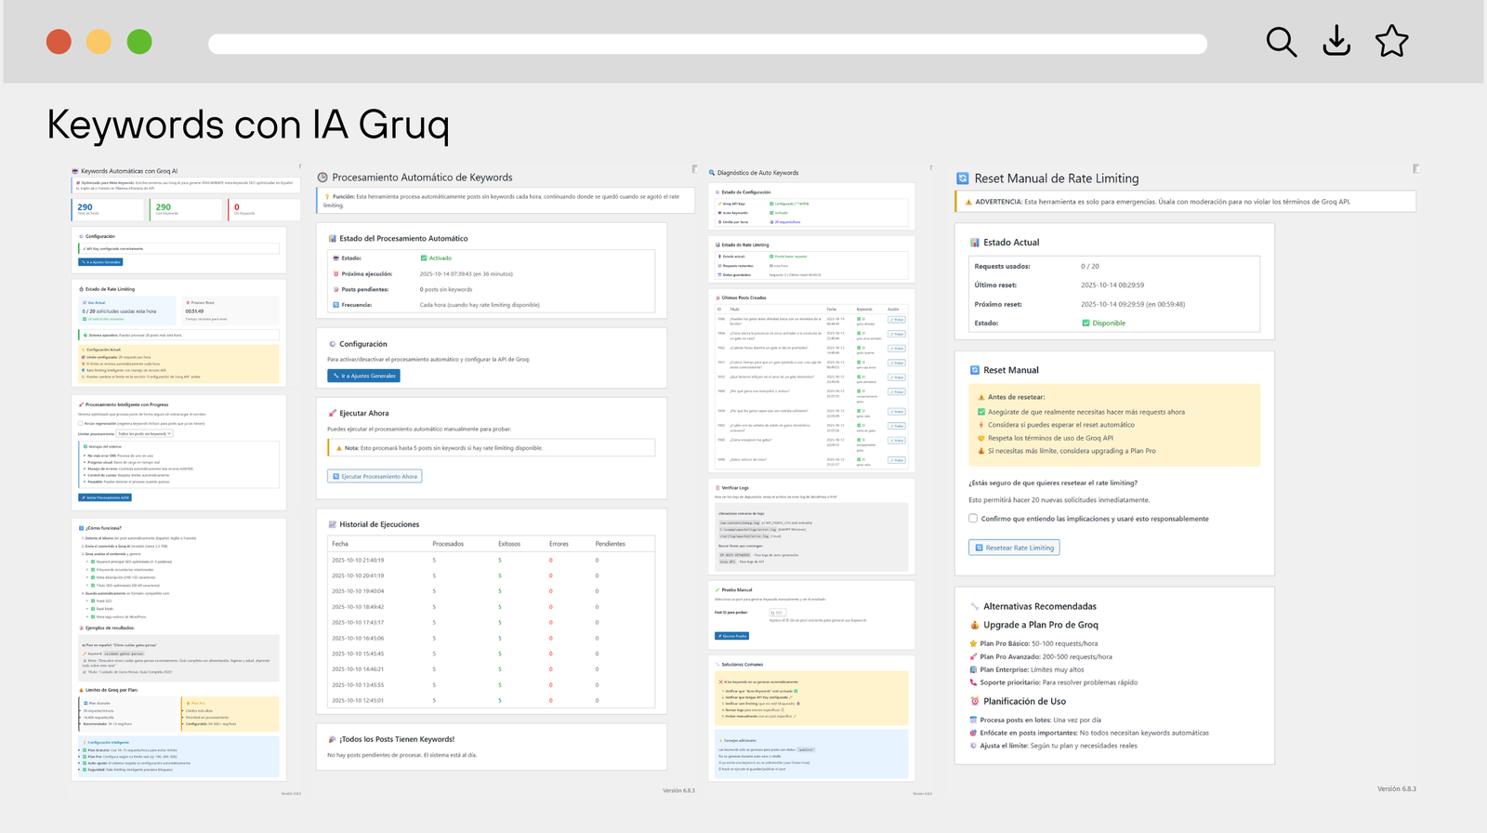Viewport: 1487px width, 833px height.
Task: Bookmark page with the star icon
Action: click(x=1391, y=42)
